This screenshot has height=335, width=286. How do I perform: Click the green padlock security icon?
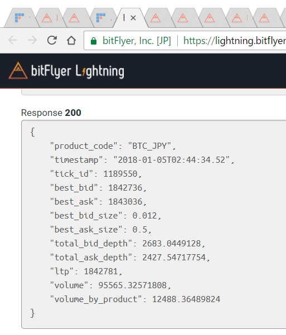pos(94,41)
